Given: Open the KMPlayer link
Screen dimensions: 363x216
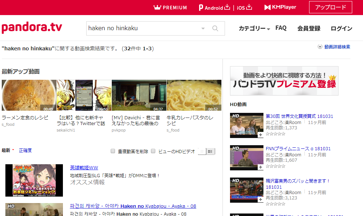Looking at the screenshot, I should [280, 8].
